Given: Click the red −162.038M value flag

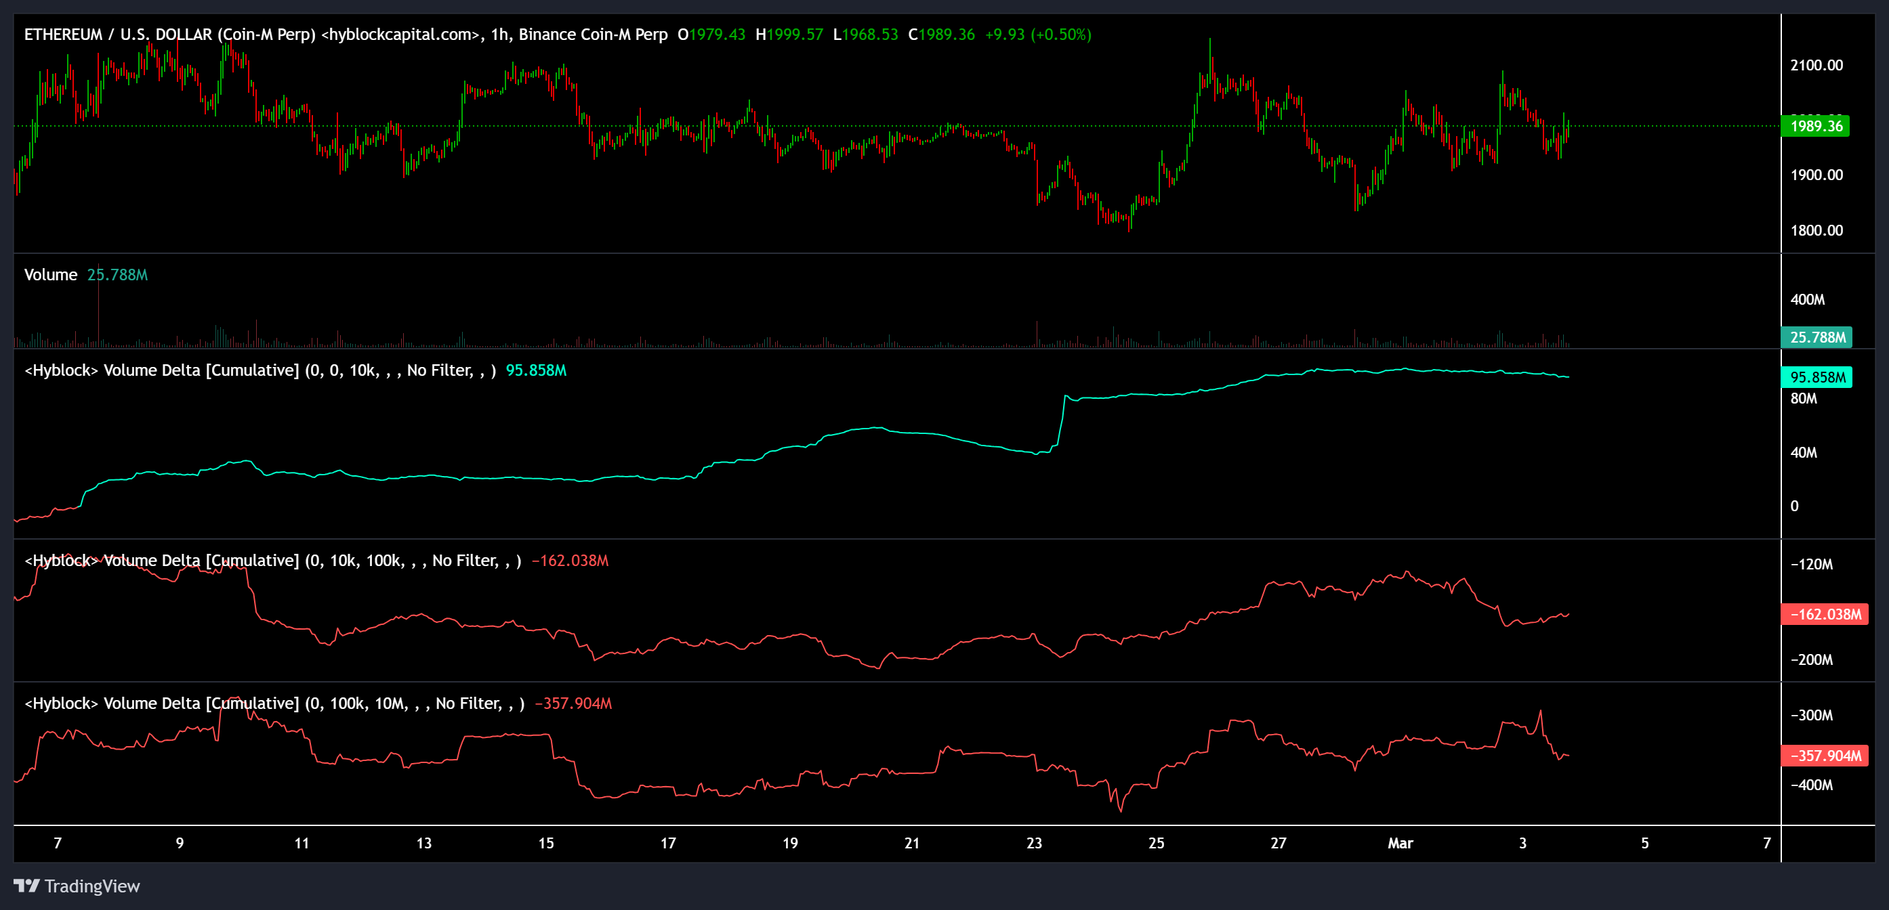Looking at the screenshot, I should pos(1824,615).
